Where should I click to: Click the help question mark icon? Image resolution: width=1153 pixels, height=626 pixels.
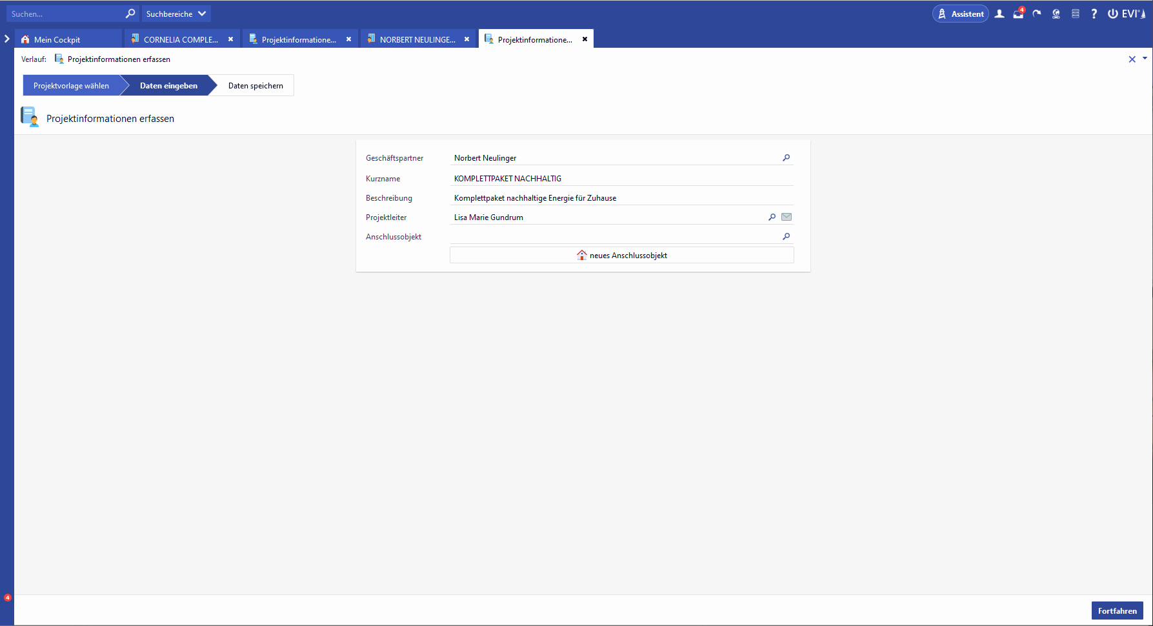point(1094,14)
